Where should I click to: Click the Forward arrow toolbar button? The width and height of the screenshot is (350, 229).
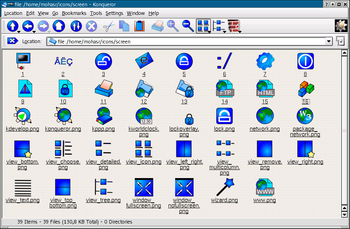coord(43,26)
